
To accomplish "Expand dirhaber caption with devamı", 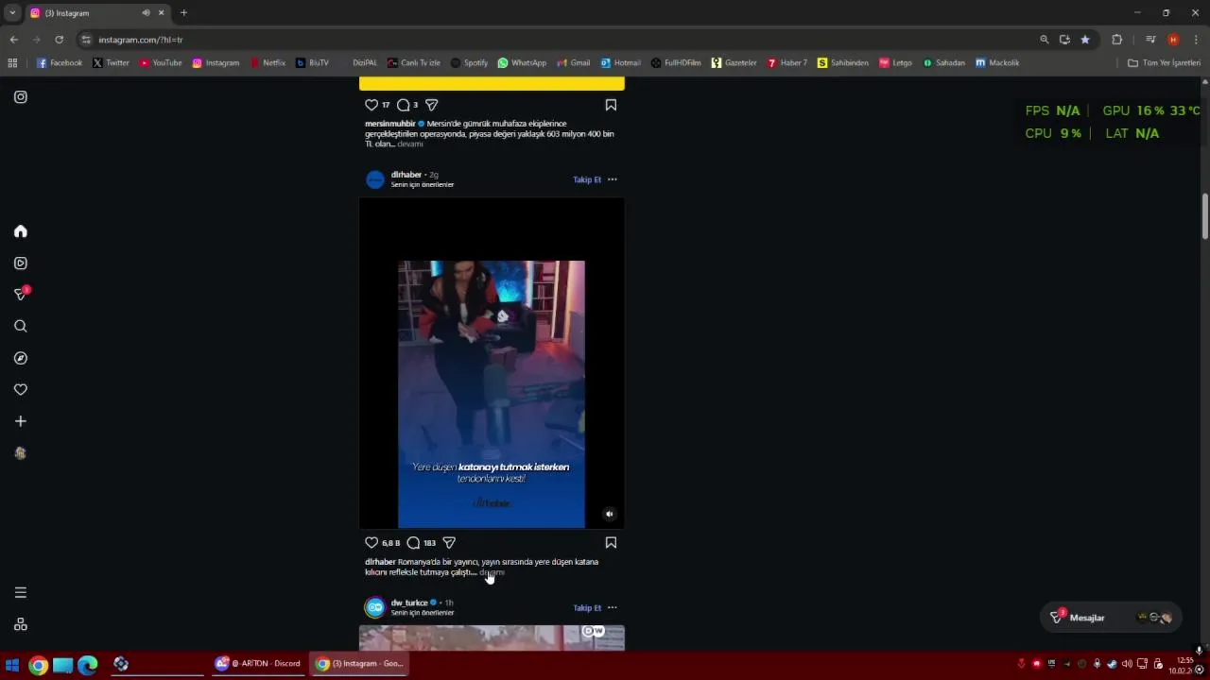I will point(492,572).
